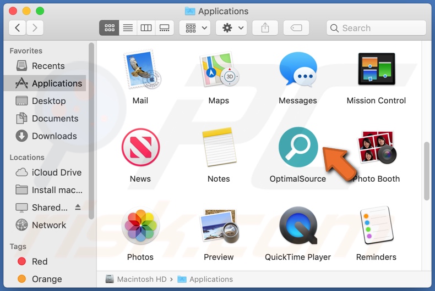Click the "OptimalSource" name label
435x291 pixels.
[298, 179]
